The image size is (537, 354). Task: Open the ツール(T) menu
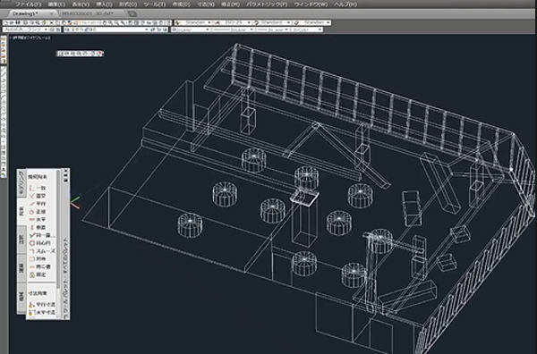coord(155,4)
